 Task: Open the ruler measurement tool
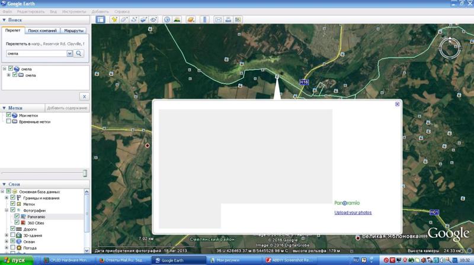204,20
